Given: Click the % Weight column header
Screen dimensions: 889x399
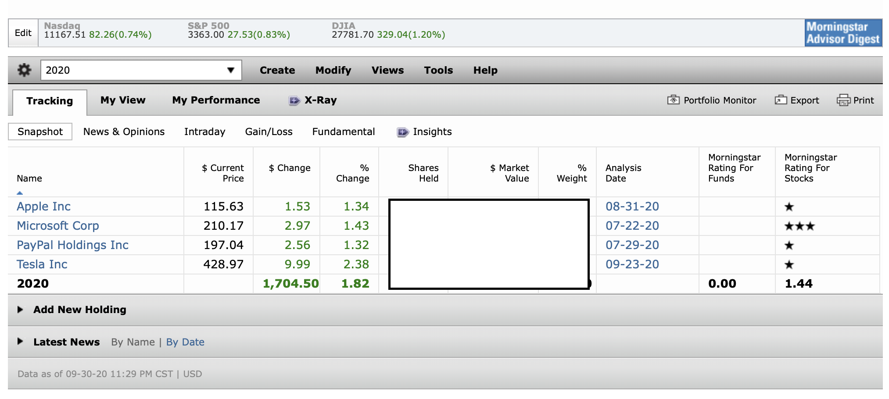Looking at the screenshot, I should pos(572,173).
